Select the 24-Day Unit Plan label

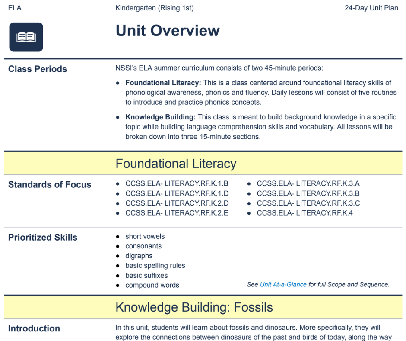point(370,8)
